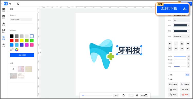
Task: Align text center
Action: tap(176, 49)
